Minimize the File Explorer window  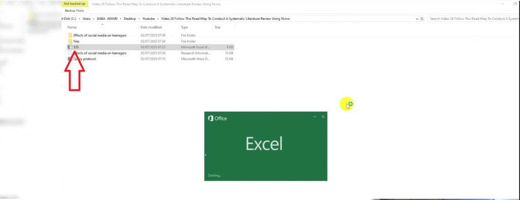pyautogui.click(x=502, y=4)
